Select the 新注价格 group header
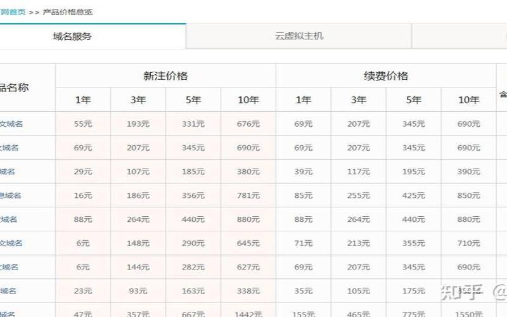The height and width of the screenshot is (317, 507). (x=165, y=75)
